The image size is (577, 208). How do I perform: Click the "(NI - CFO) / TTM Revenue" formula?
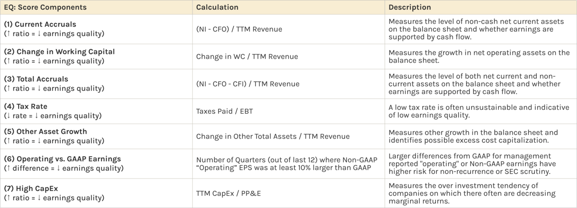(x=239, y=29)
